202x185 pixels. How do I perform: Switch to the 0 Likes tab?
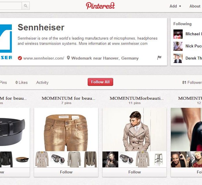click(22, 83)
